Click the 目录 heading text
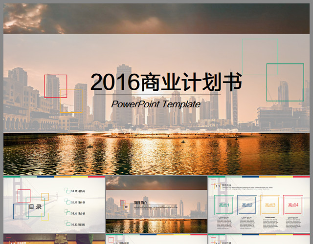Screen dimensions: 313x244 pyautogui.click(x=35, y=207)
